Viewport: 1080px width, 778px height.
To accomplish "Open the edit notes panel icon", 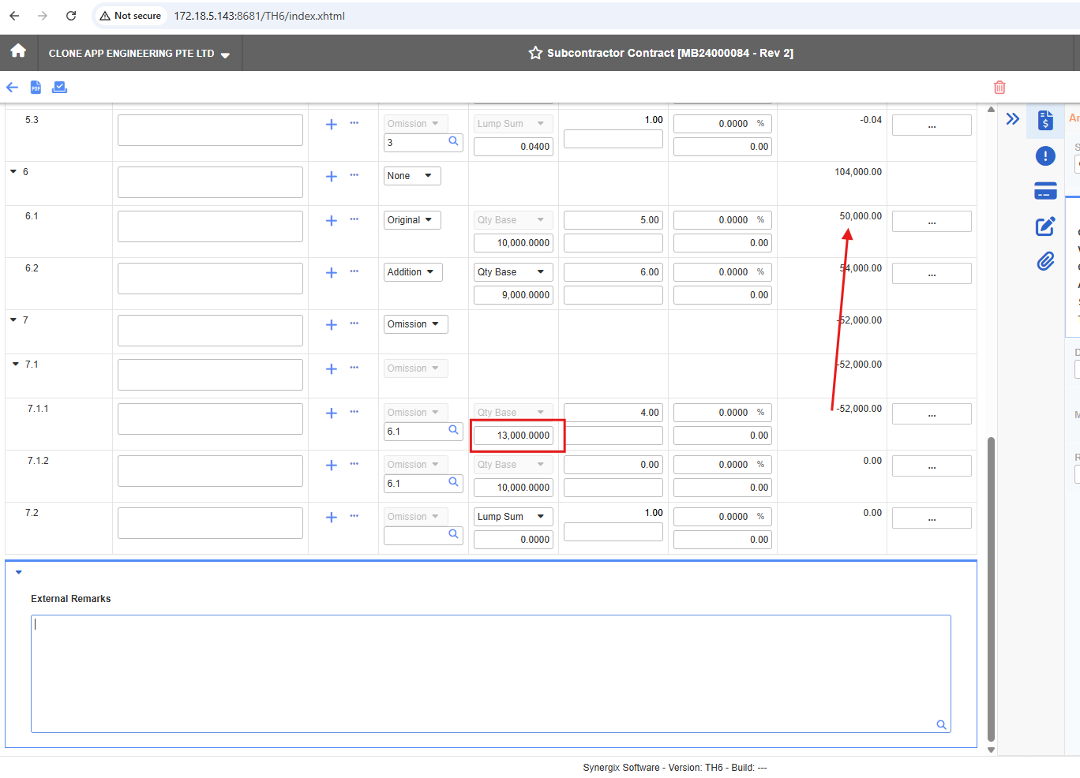I will coord(1045,226).
